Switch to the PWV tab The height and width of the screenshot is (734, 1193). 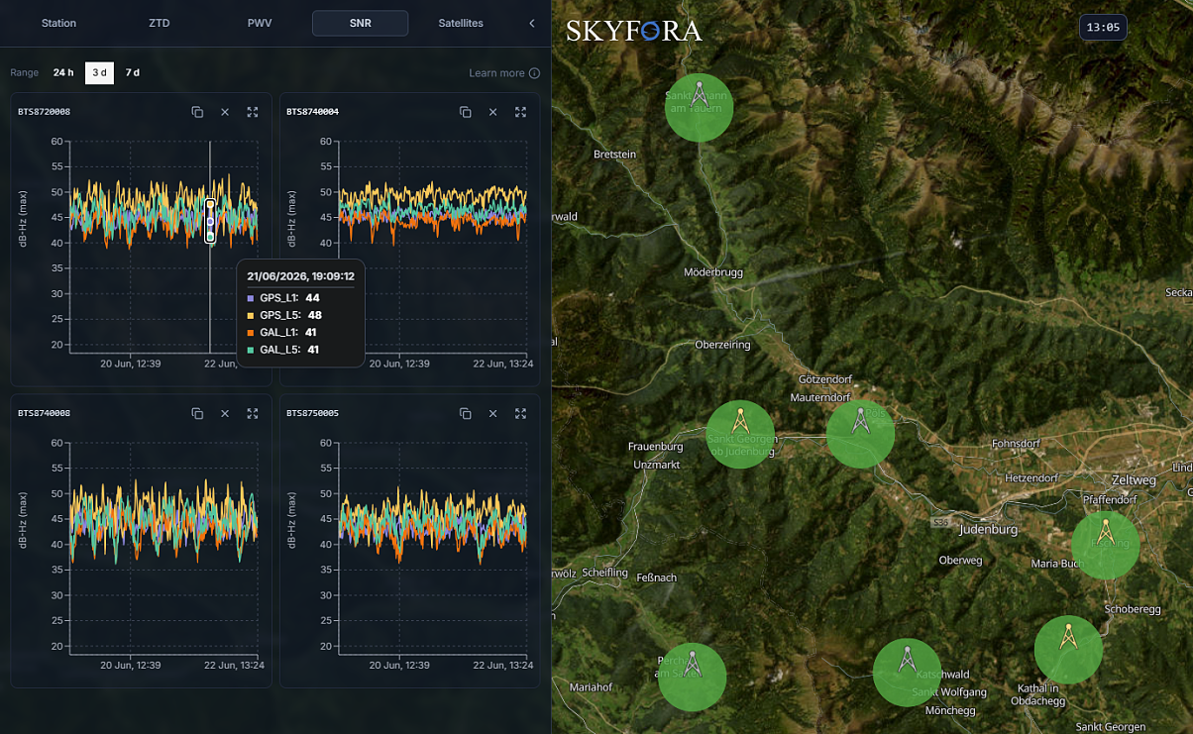tap(260, 23)
